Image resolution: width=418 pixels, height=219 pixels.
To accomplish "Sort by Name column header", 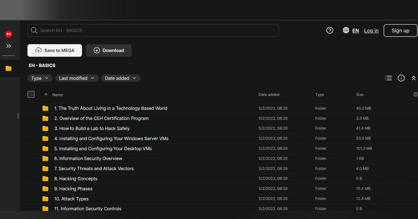I will pyautogui.click(x=58, y=95).
